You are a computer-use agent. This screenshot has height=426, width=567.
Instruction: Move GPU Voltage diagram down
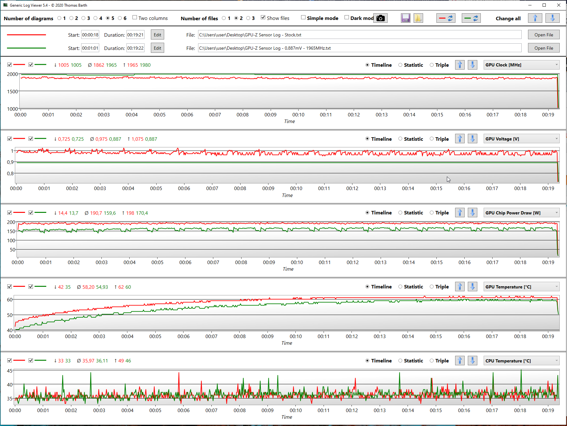[473, 139]
